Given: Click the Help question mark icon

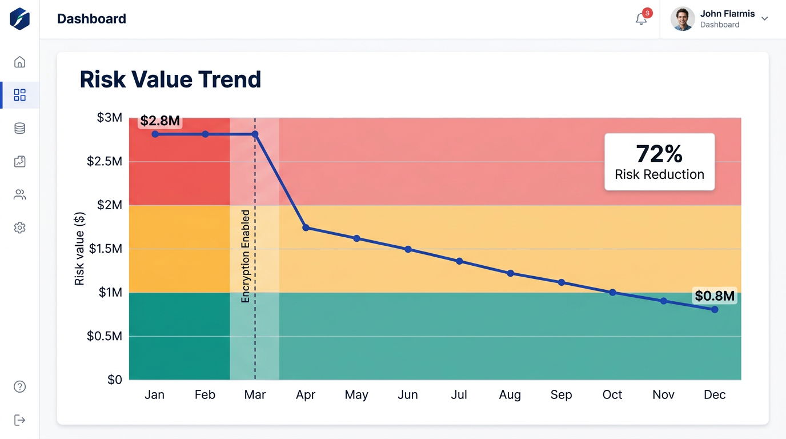Looking at the screenshot, I should 19,386.
